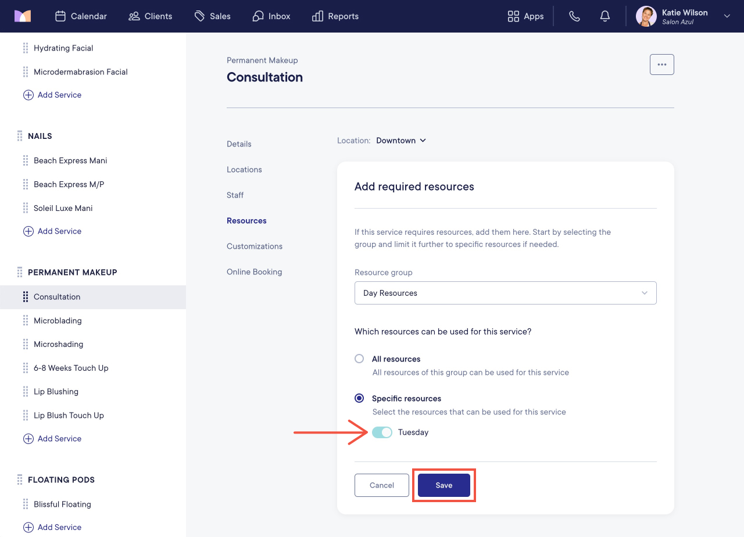Expand the user account menu chevron
Screen dimensions: 744x537
coord(727,16)
